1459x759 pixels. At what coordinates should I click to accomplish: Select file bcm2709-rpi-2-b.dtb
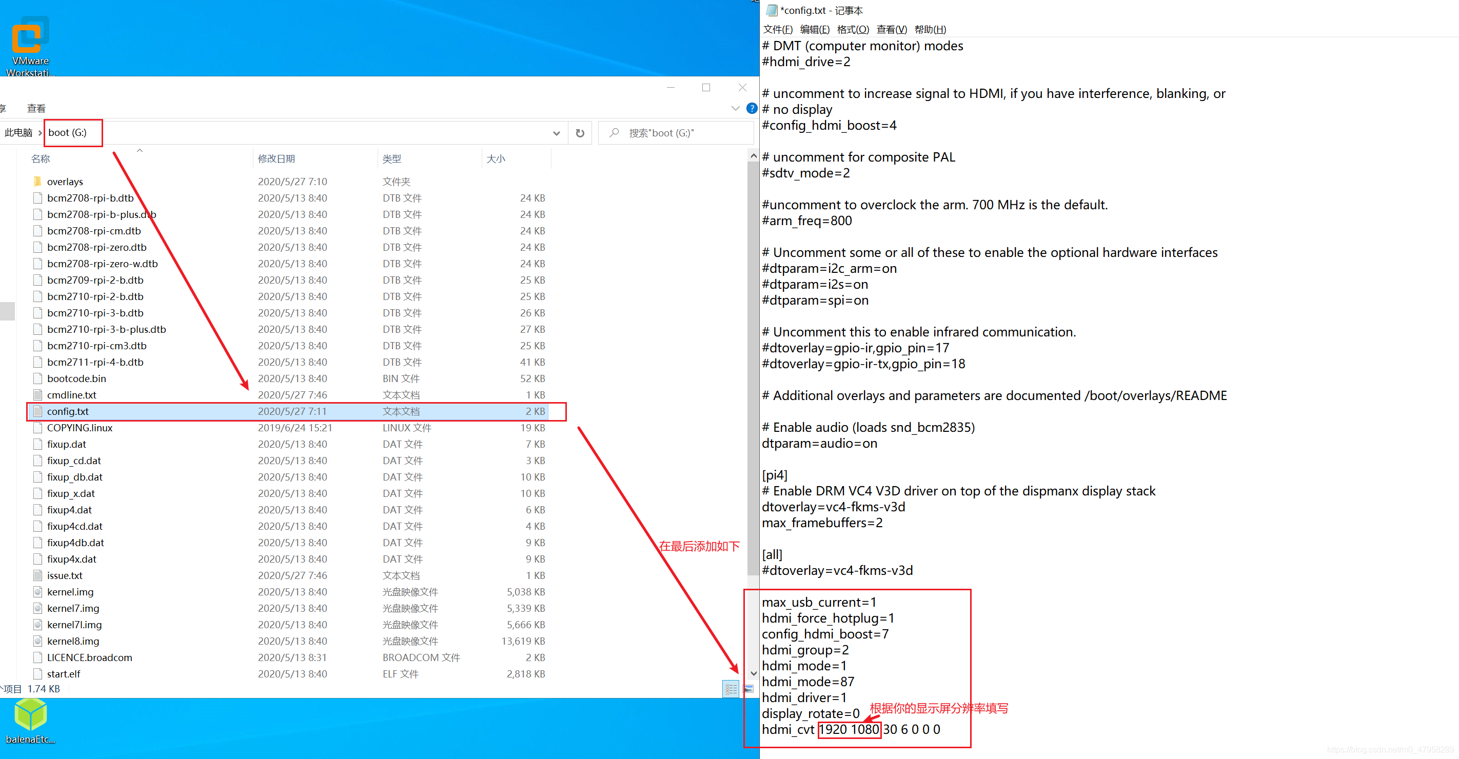coord(95,279)
